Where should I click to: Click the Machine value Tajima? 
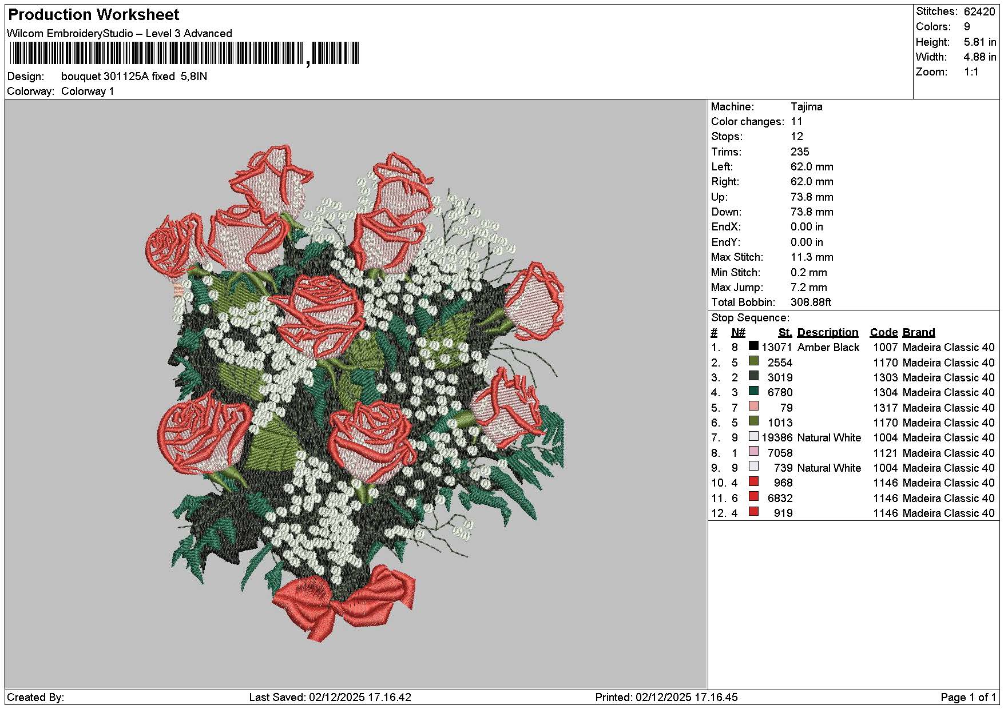click(807, 107)
